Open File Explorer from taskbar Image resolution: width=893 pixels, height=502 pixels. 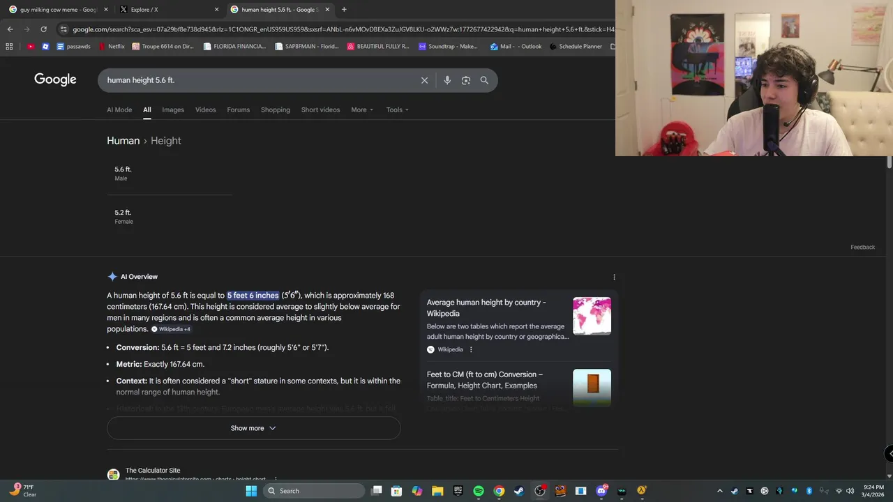click(437, 491)
